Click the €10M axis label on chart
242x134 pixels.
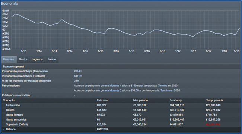6,11
